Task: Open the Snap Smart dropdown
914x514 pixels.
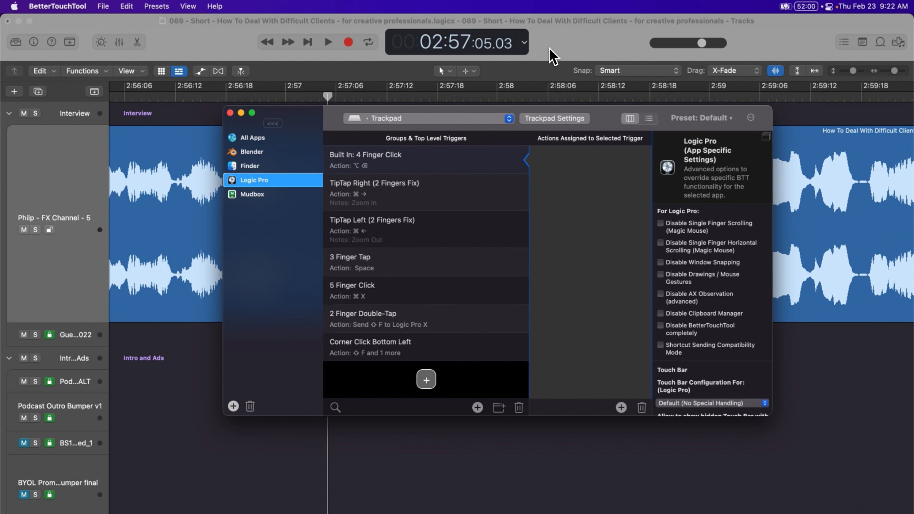Action: pyautogui.click(x=638, y=70)
